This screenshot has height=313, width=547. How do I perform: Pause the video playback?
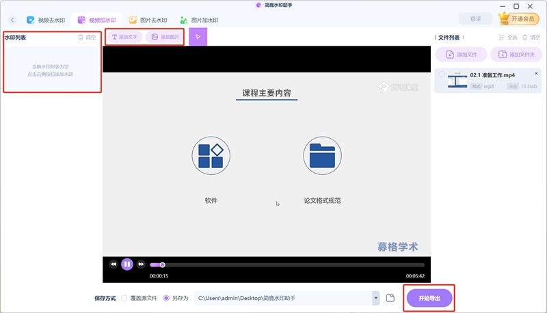pyautogui.click(x=127, y=264)
